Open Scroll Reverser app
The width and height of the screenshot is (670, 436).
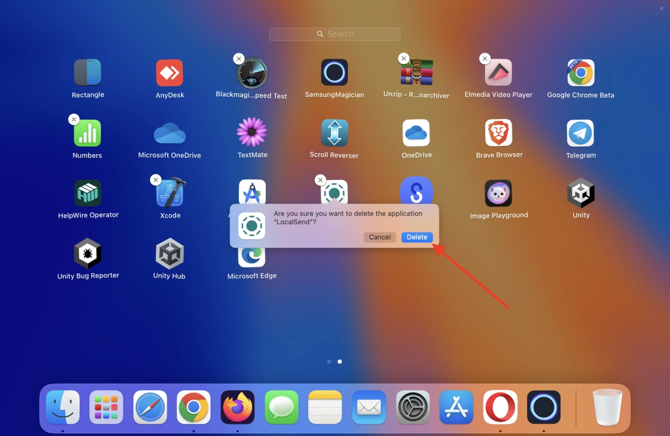(334, 133)
